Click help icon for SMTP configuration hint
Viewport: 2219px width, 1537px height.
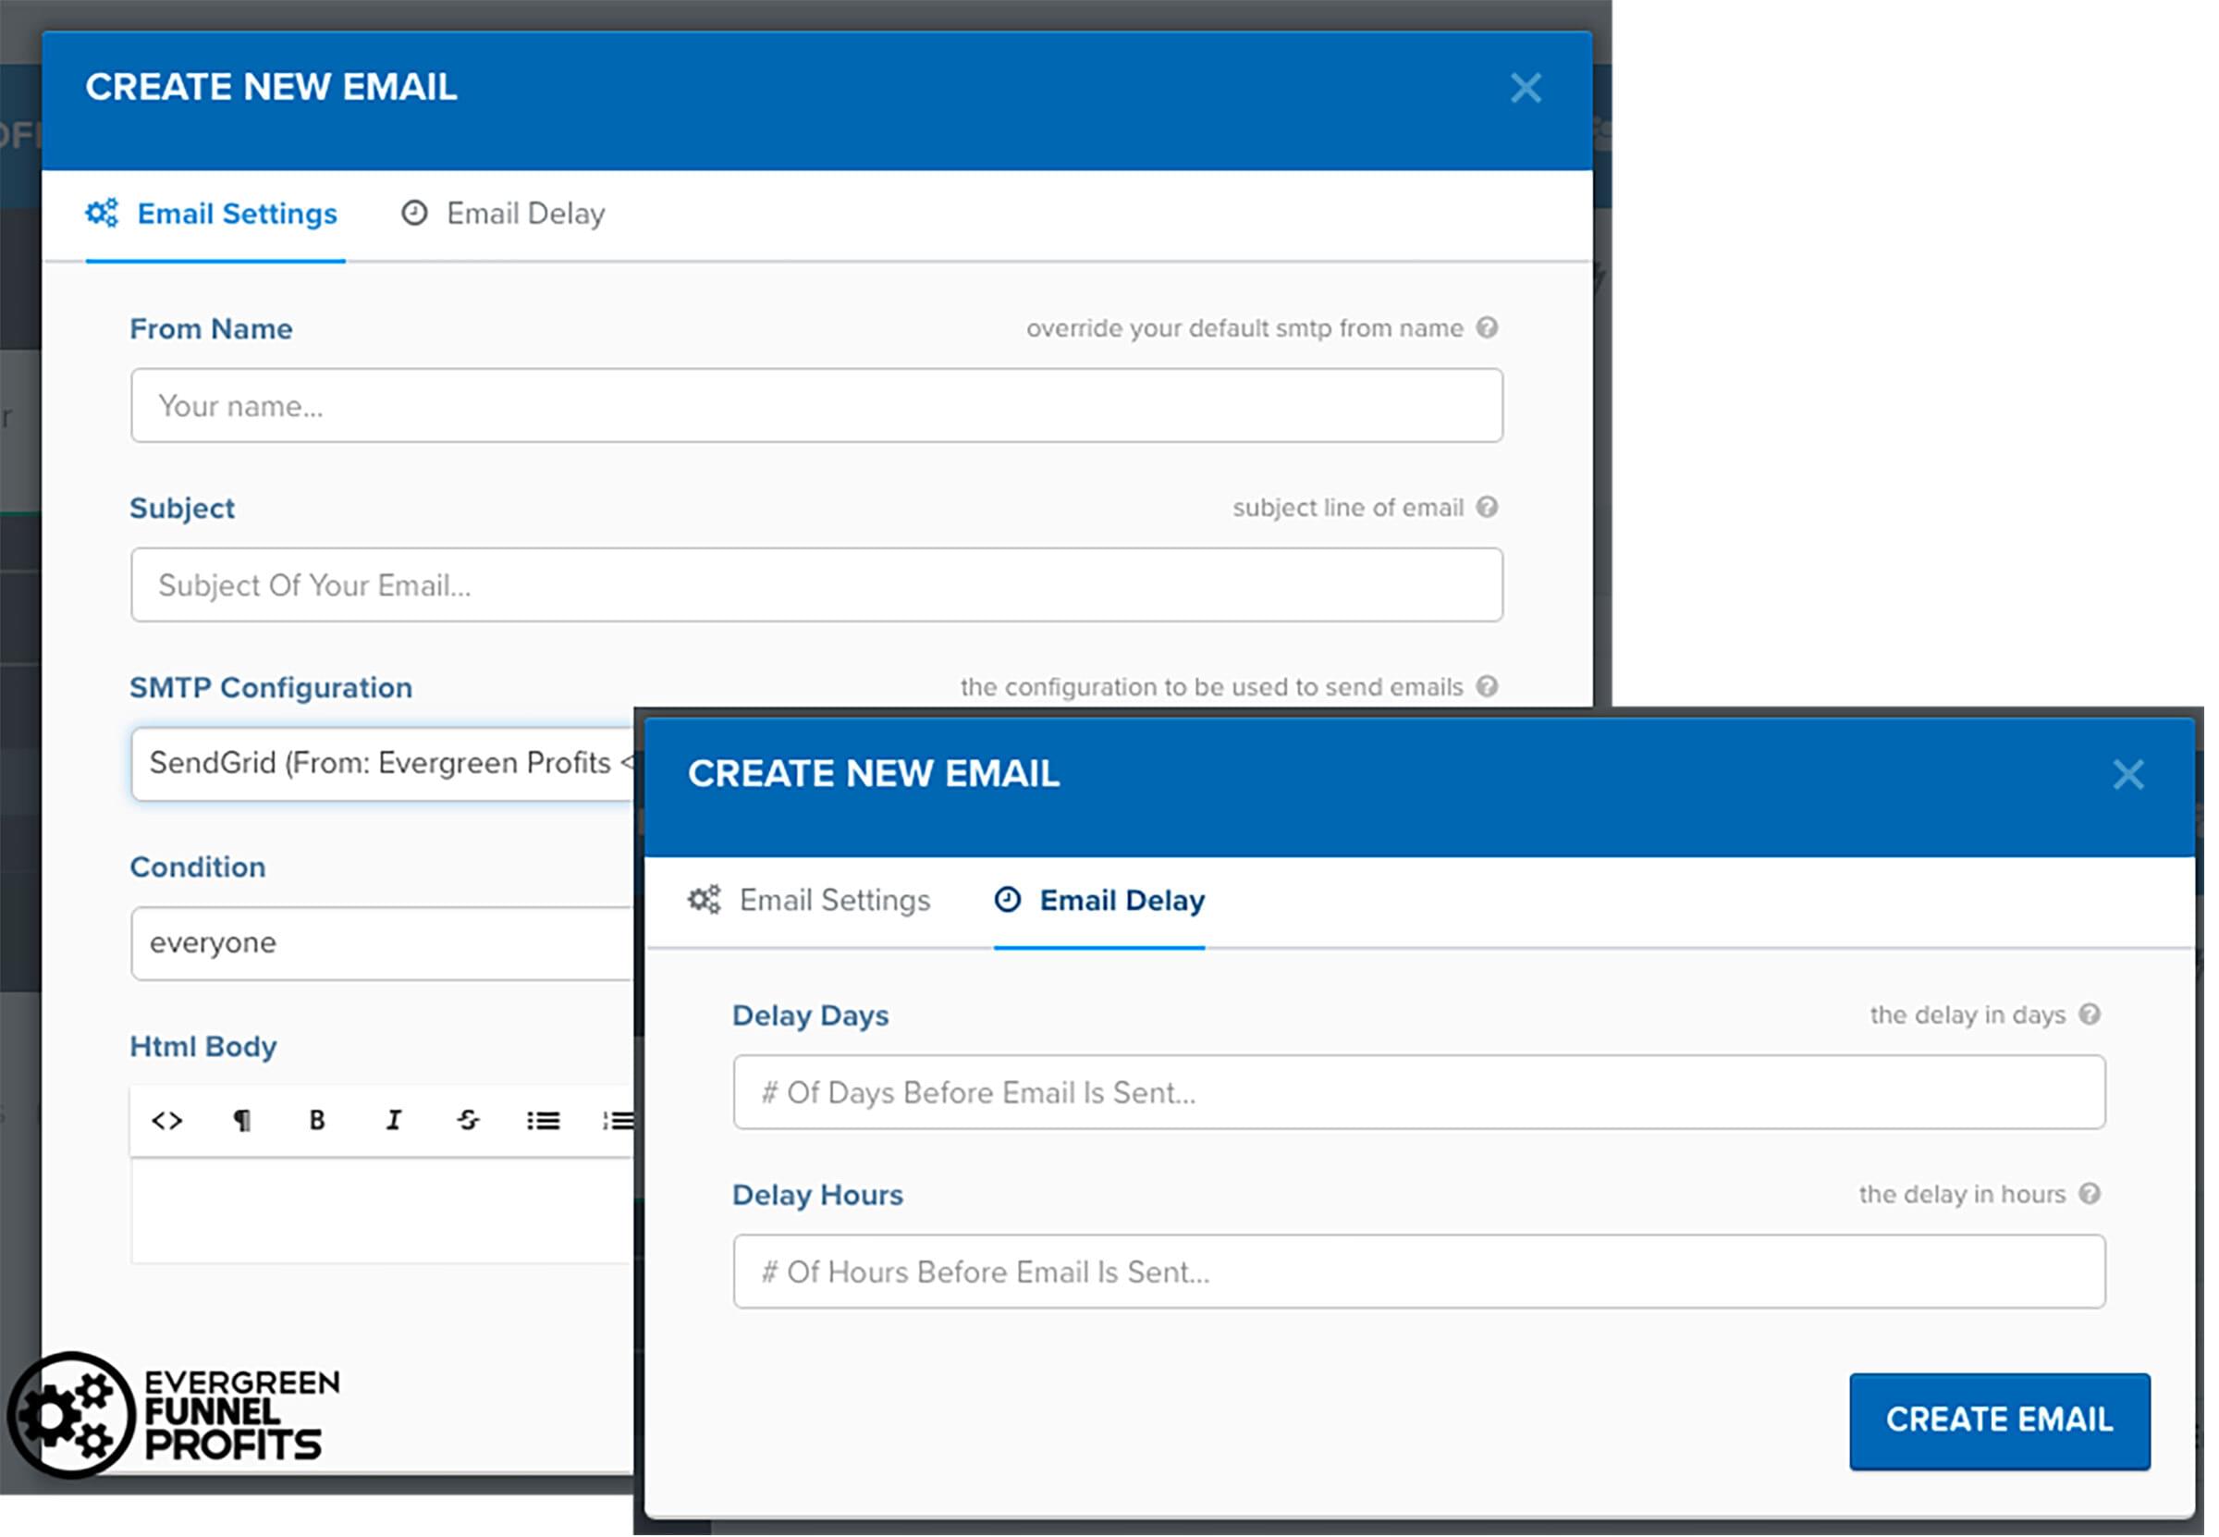[x=1488, y=686]
